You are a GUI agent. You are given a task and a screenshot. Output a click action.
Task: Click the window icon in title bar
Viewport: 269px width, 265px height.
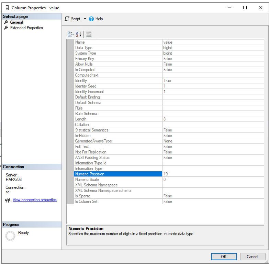pyautogui.click(x=7, y=8)
